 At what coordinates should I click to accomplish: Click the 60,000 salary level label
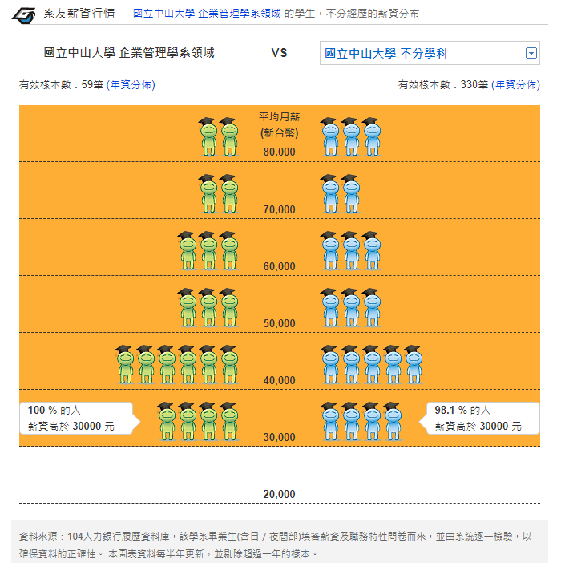tap(280, 266)
